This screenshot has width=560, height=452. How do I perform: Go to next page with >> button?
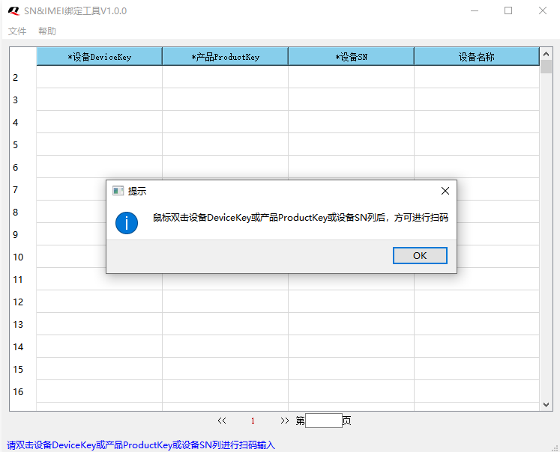tap(285, 421)
